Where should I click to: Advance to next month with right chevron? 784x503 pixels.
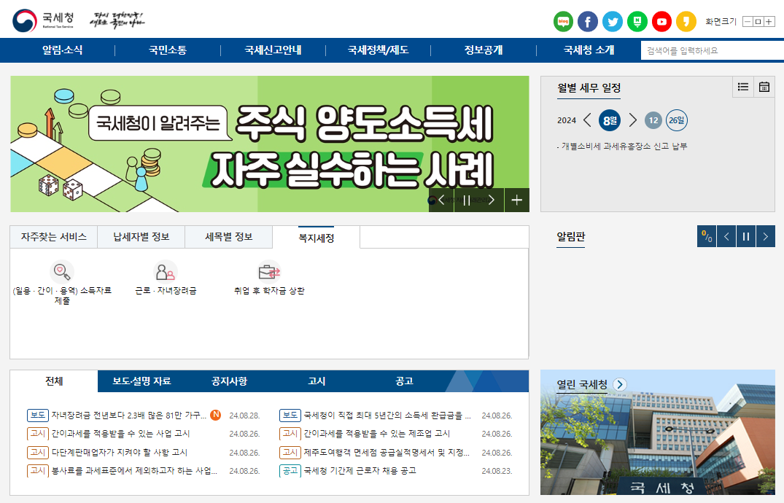[x=632, y=120]
